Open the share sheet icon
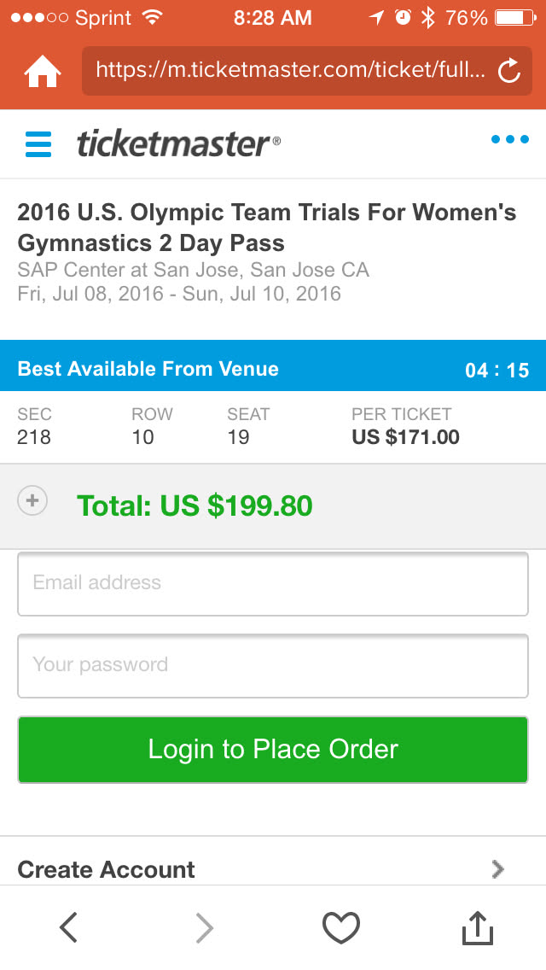 coord(478,927)
